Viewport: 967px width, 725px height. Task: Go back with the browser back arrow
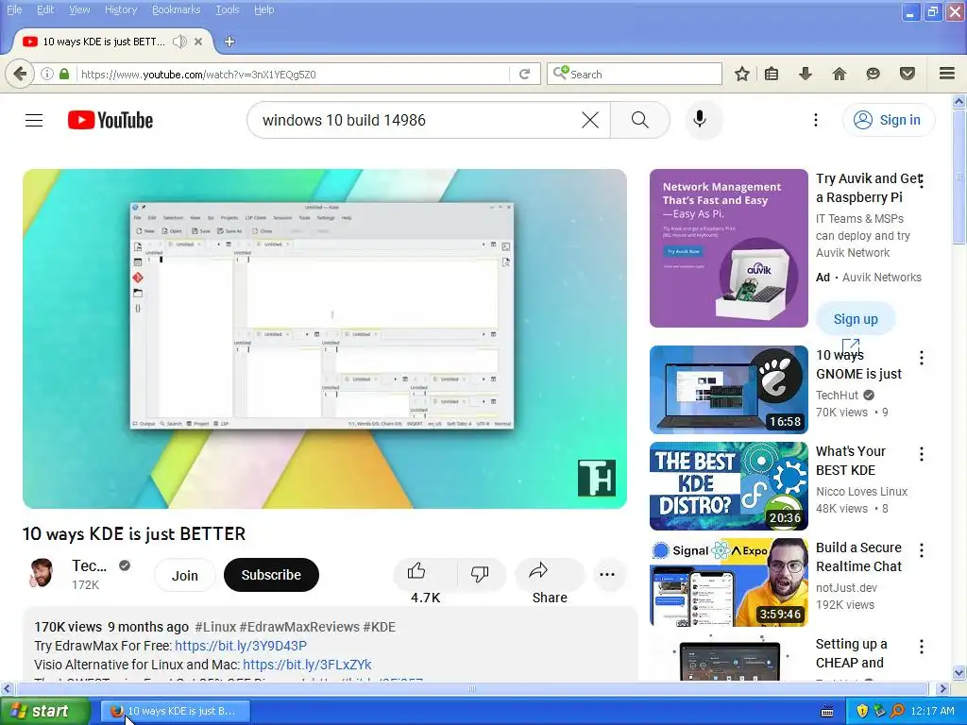(x=19, y=74)
